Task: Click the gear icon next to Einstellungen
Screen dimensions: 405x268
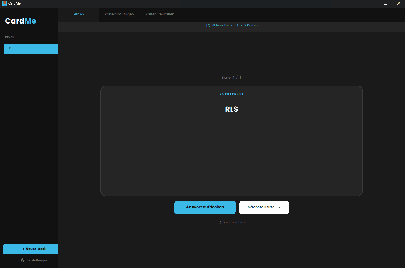Action: [23, 260]
